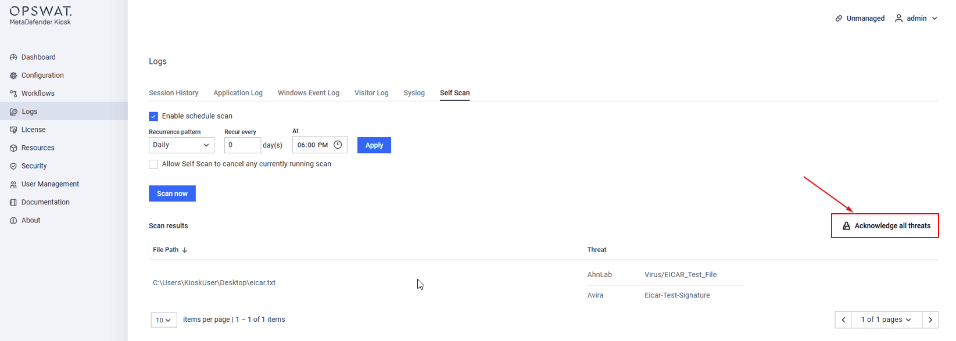Viewport: 956px width, 341px height.
Task: Click the User Management people icon
Action: coord(13,184)
